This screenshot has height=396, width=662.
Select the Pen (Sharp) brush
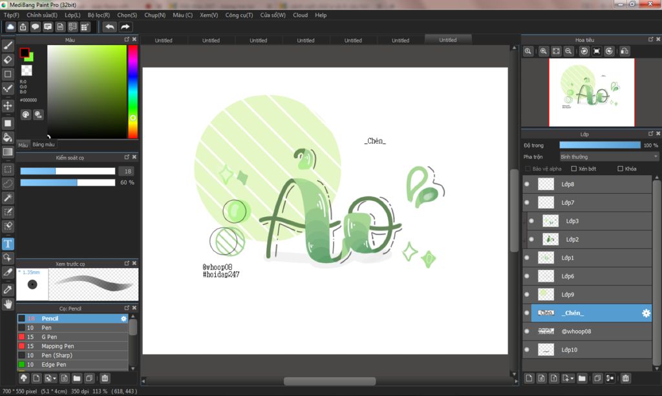coord(72,355)
